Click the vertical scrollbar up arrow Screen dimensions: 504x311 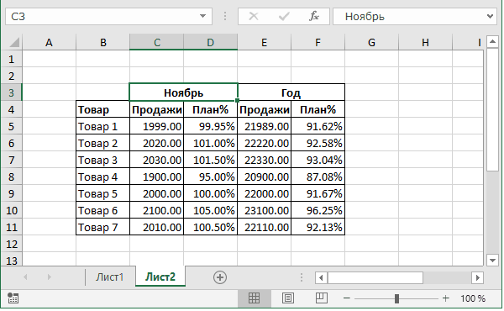click(492, 41)
